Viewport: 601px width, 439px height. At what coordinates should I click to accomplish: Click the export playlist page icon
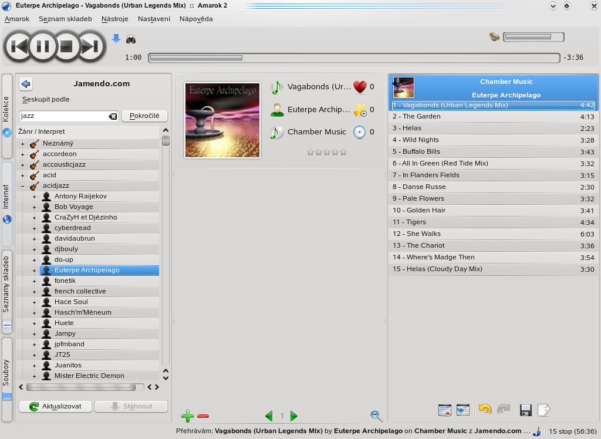544,410
